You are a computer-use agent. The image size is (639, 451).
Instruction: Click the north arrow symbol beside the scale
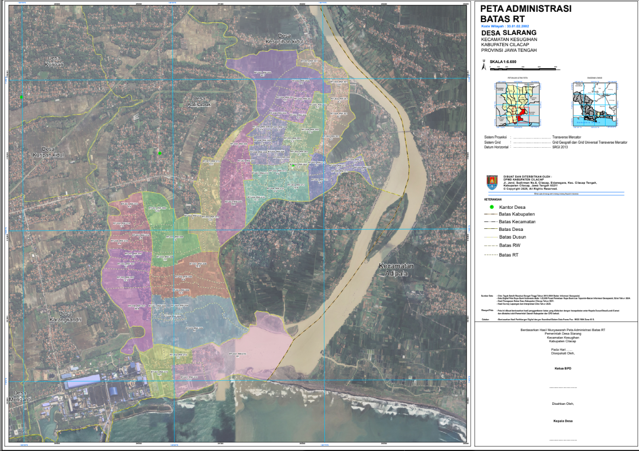click(x=482, y=64)
